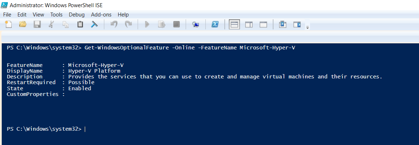
Task: Click the Cut scissors icon
Action: pos(51,25)
